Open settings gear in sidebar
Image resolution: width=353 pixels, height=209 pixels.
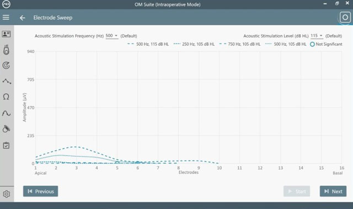(6, 194)
